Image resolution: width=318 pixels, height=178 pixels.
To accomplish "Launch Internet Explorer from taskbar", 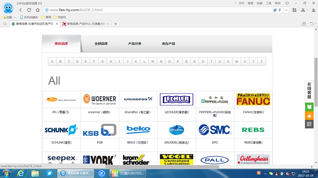I will pos(21,173).
